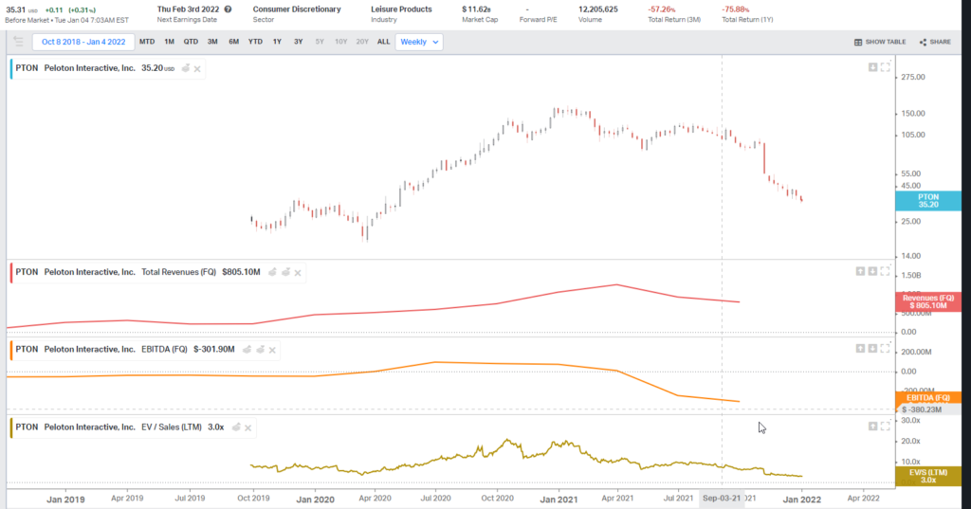
Task: Click first style icon beside Total Revenues $805.10M
Action: [x=272, y=272]
